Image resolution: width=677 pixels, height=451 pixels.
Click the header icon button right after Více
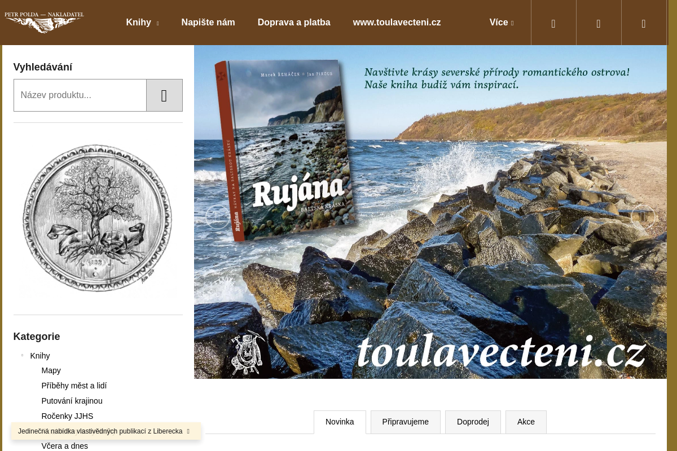553,23
